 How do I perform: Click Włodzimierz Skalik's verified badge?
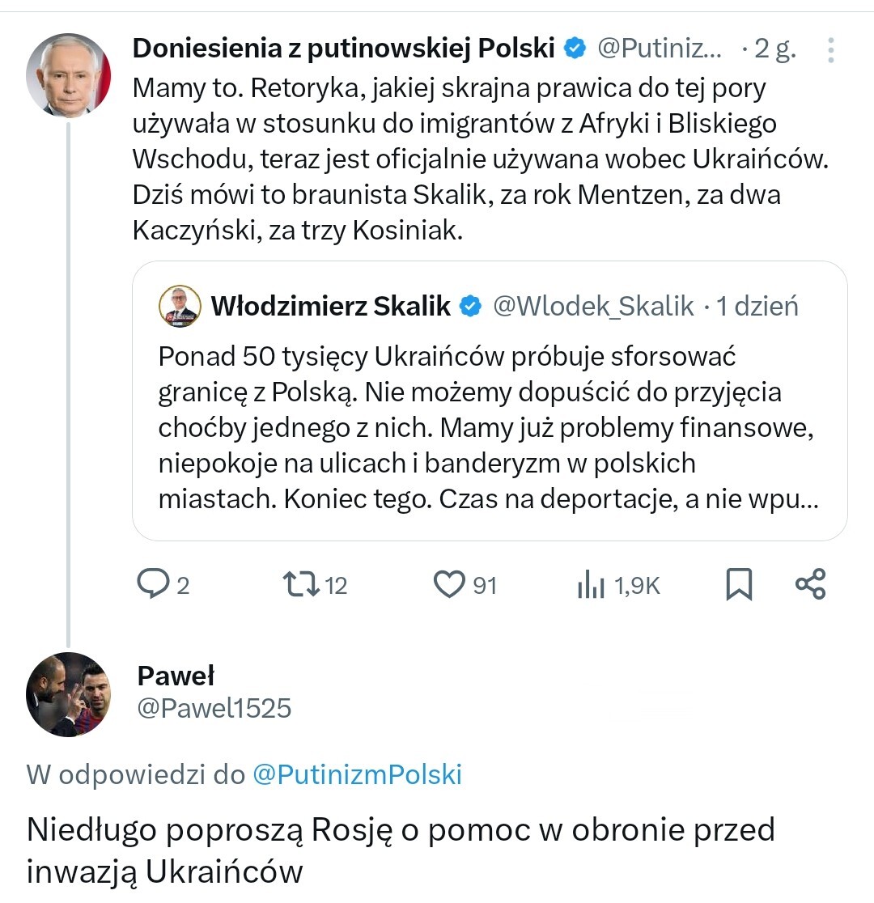(470, 306)
